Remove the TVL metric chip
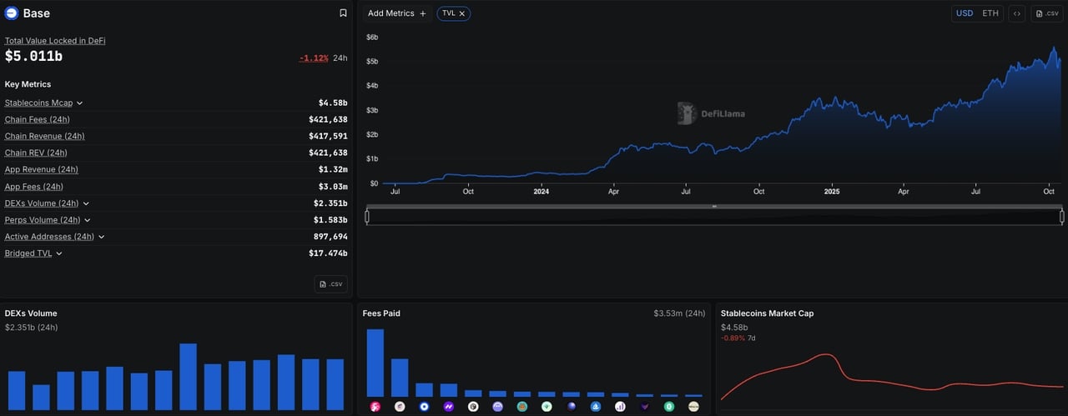The image size is (1068, 416). [x=462, y=13]
